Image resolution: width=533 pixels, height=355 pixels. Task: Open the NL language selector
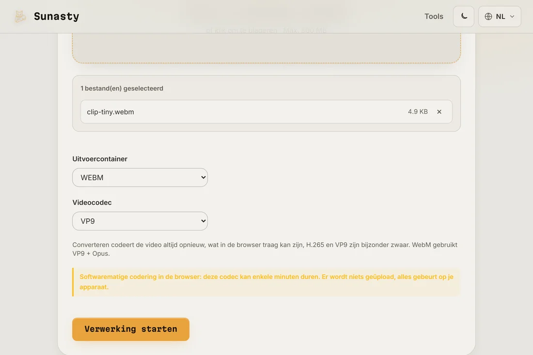tap(500, 16)
